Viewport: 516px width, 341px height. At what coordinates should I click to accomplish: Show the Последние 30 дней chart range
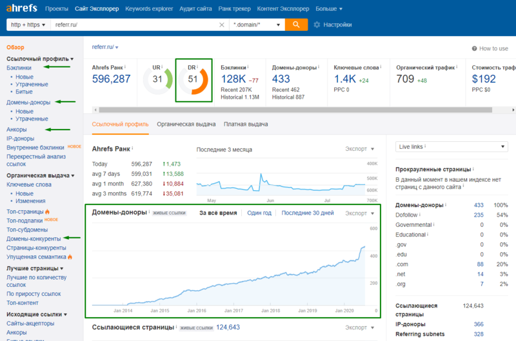pos(308,213)
